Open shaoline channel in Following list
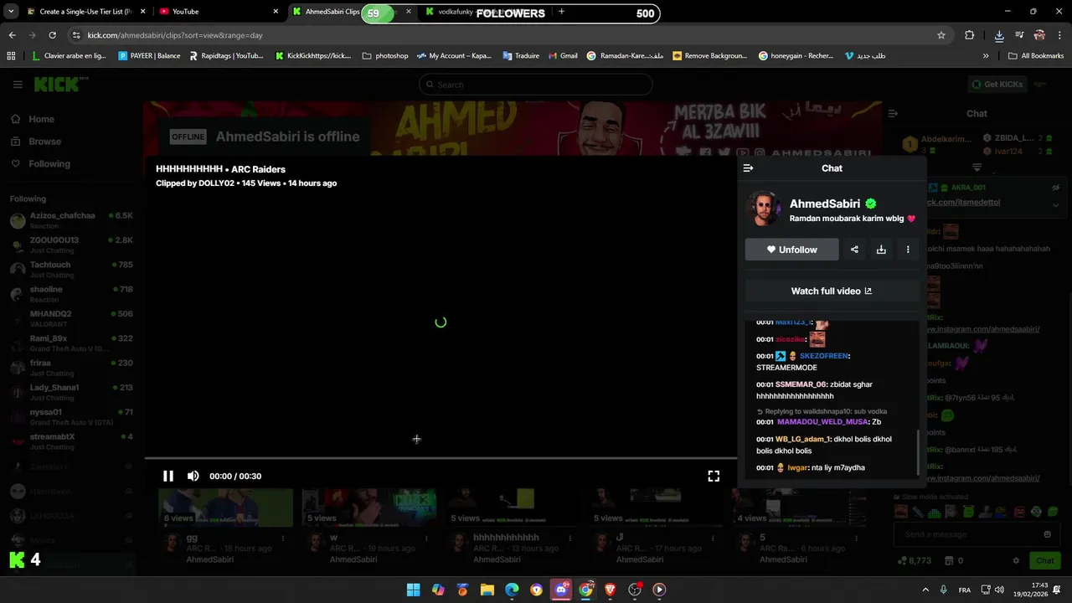Viewport: 1072px width, 603px height. [x=71, y=294]
